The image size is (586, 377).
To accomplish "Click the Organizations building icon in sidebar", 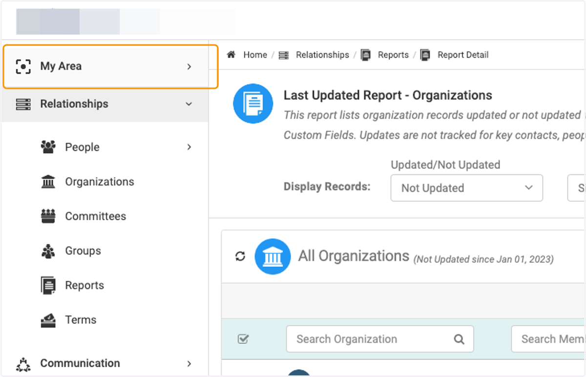I will [x=48, y=182].
